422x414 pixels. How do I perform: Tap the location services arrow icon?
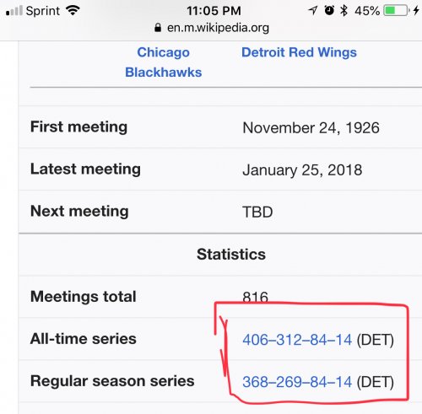click(x=313, y=10)
